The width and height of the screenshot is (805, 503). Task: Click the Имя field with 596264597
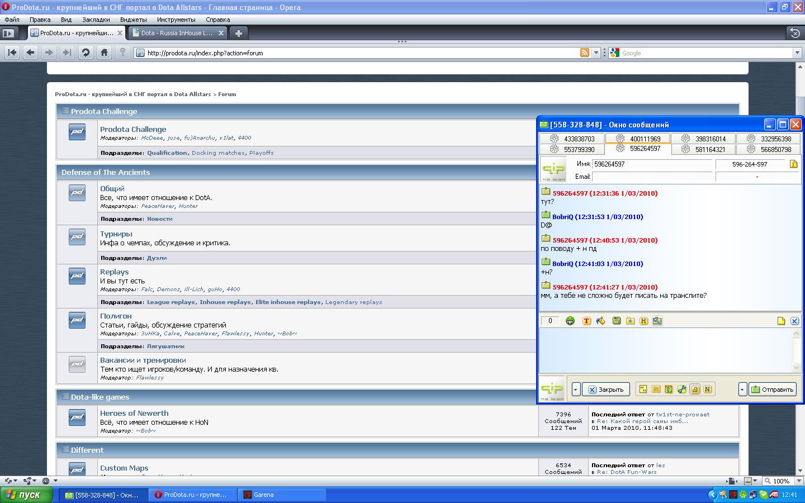coord(652,164)
